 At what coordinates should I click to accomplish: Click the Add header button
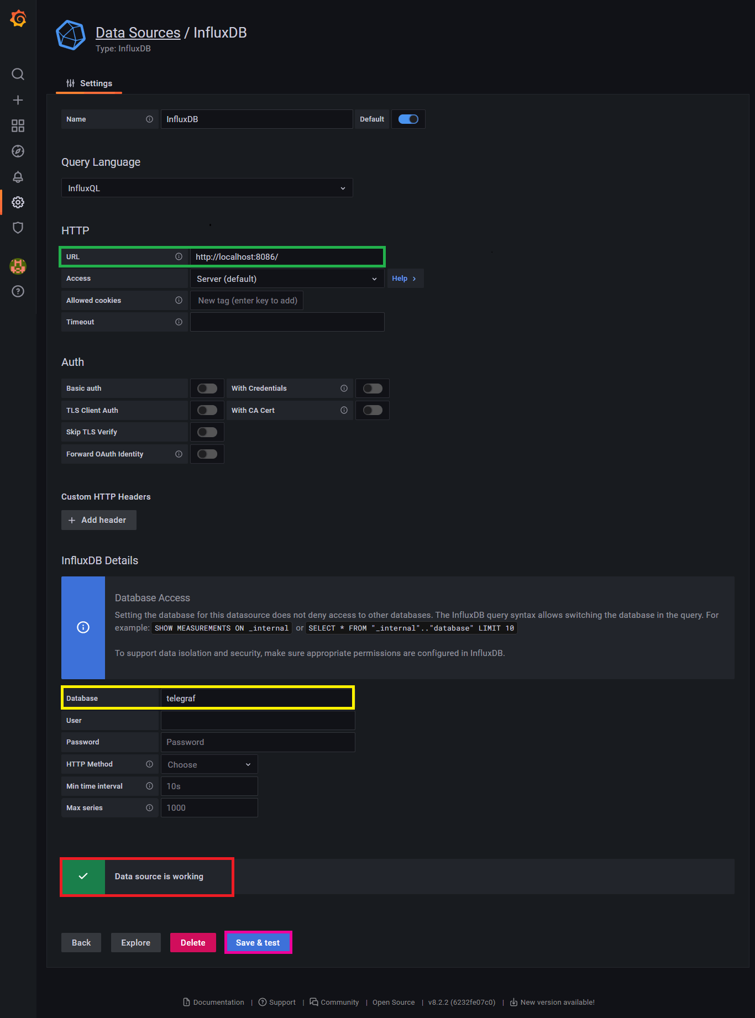pyautogui.click(x=98, y=520)
